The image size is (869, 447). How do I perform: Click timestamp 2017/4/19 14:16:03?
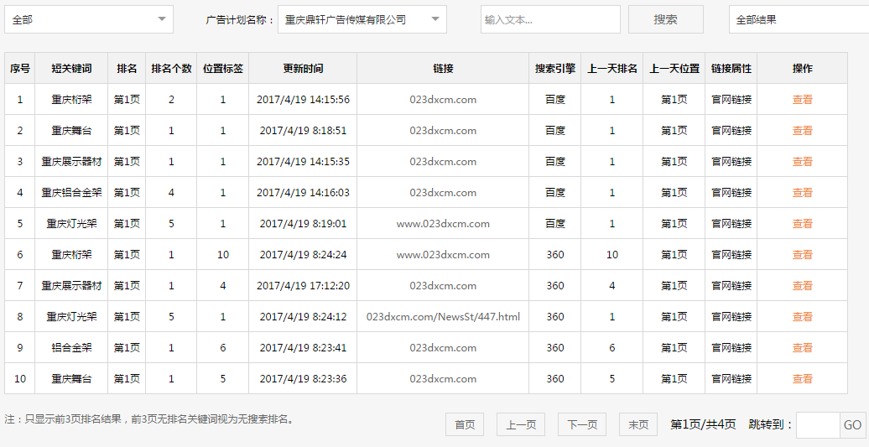coord(303,193)
